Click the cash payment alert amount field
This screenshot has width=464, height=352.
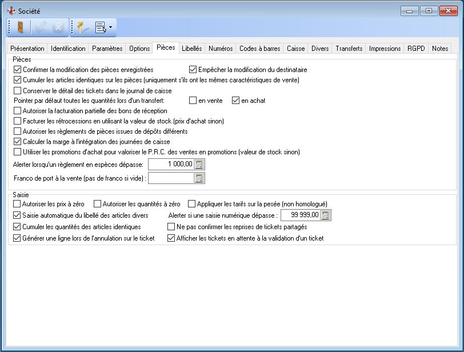click(x=170, y=165)
